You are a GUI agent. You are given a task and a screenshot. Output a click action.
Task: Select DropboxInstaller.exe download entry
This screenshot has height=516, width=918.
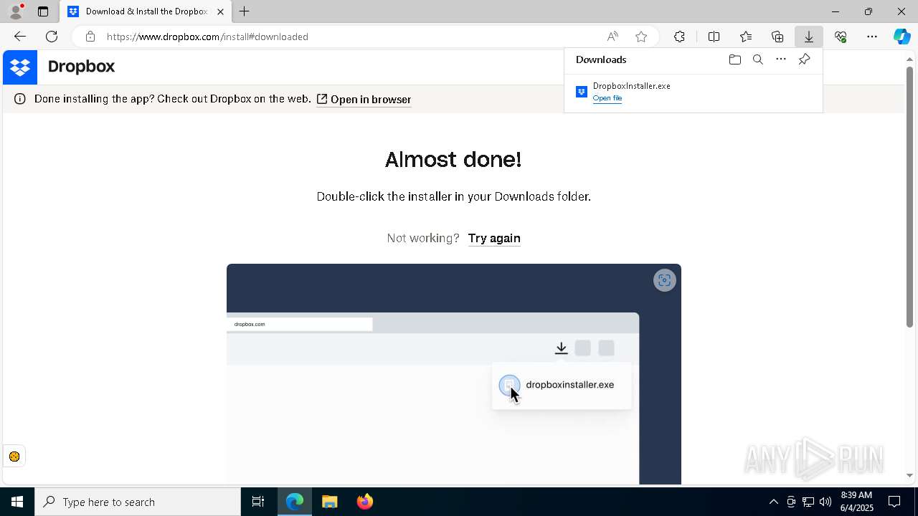point(693,92)
